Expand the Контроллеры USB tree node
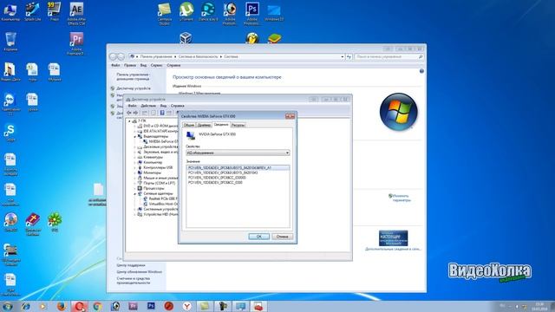 [x=135, y=167]
